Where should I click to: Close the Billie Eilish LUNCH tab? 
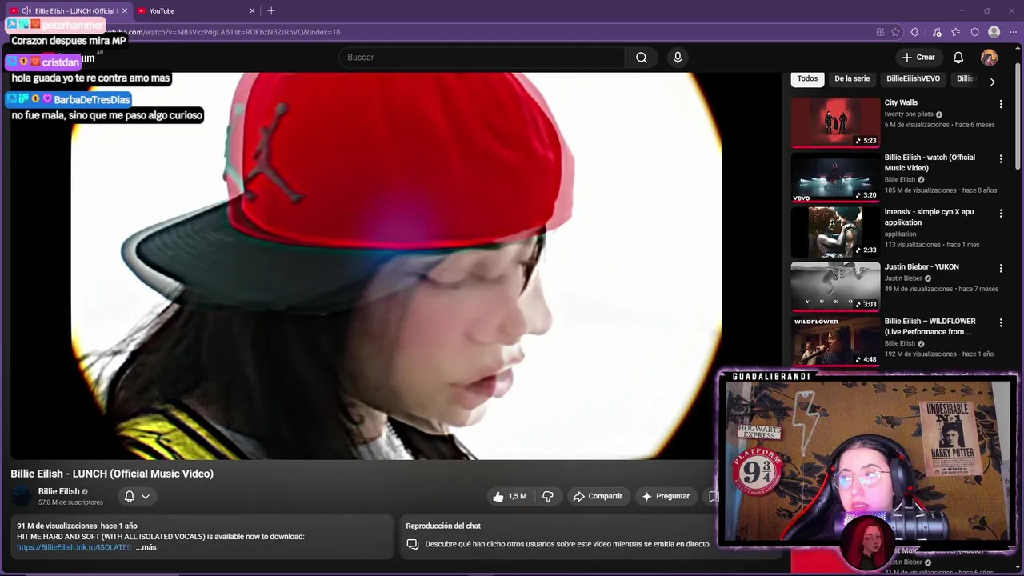[124, 10]
